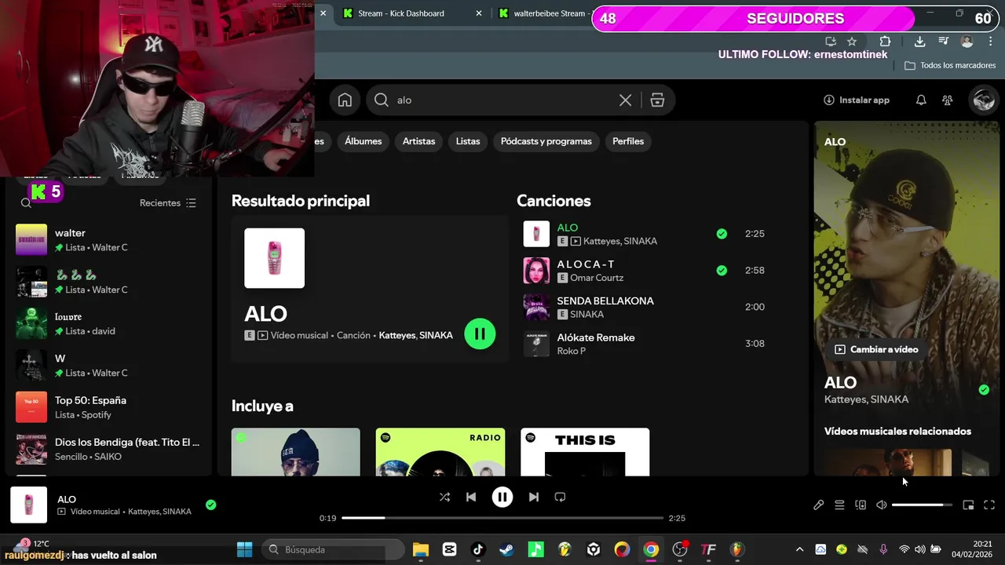This screenshot has height=565, width=1005.
Task: Toggle repeat mode
Action: [560, 497]
